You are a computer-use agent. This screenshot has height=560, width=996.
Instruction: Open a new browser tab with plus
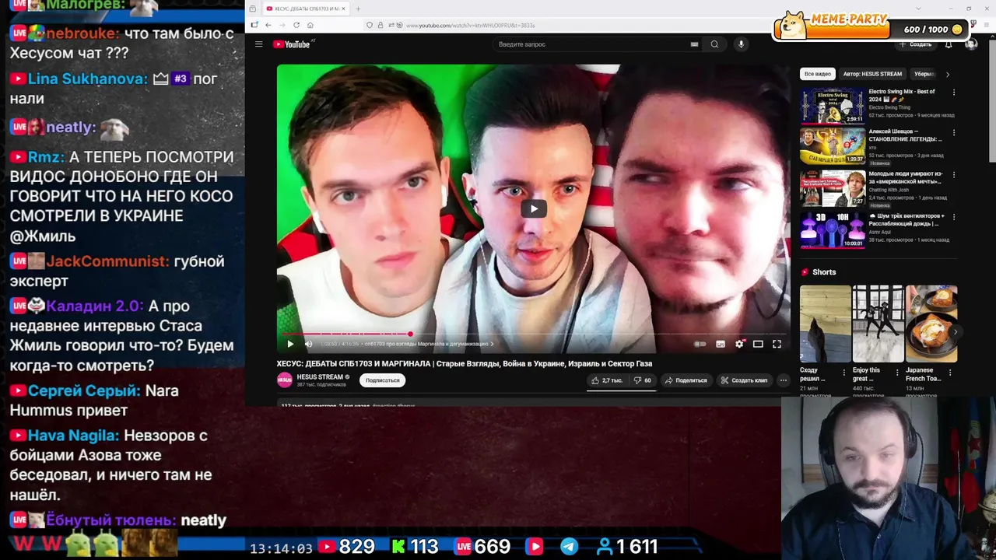pyautogui.click(x=358, y=9)
